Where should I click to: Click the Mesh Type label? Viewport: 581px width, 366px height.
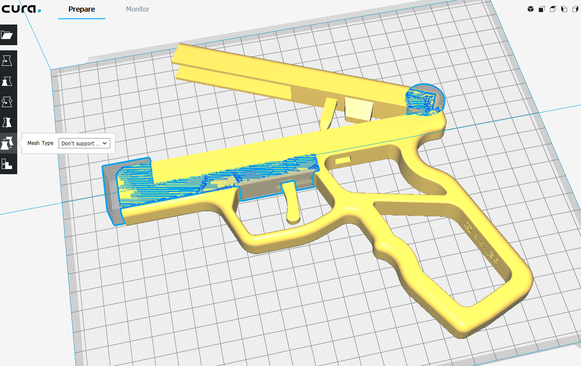point(40,143)
